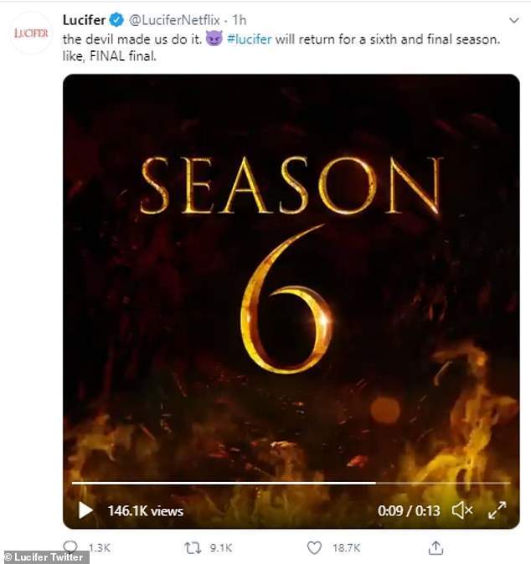Click the Lucifer account display name
This screenshot has height=564, width=531.
tap(83, 19)
